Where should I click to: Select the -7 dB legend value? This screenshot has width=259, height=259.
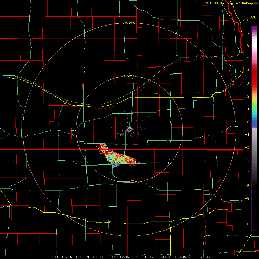pyautogui.click(x=247, y=211)
